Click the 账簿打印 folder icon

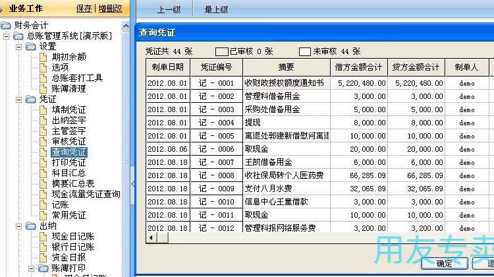(x=43, y=268)
